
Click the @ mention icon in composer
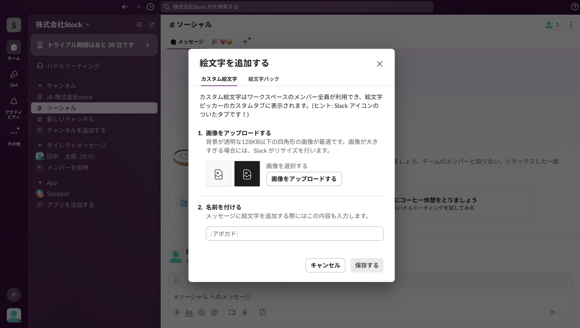point(214,312)
